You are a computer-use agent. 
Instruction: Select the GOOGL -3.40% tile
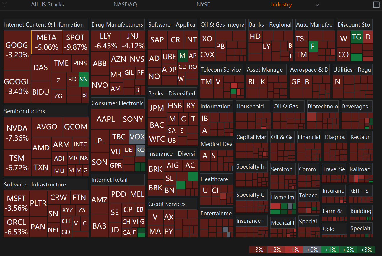17,87
